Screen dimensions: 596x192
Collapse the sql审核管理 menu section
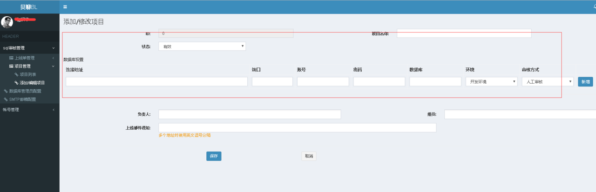[30, 48]
